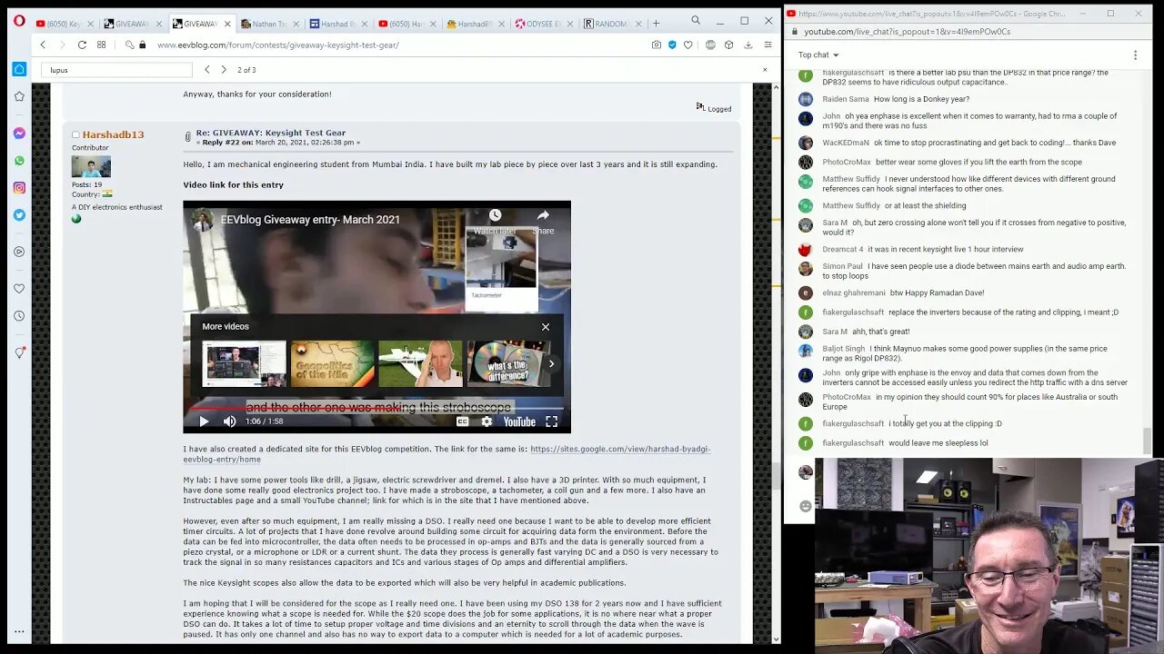Open Instagram in the Opera sidebar
Screen dimensions: 1164x654
click(19, 187)
